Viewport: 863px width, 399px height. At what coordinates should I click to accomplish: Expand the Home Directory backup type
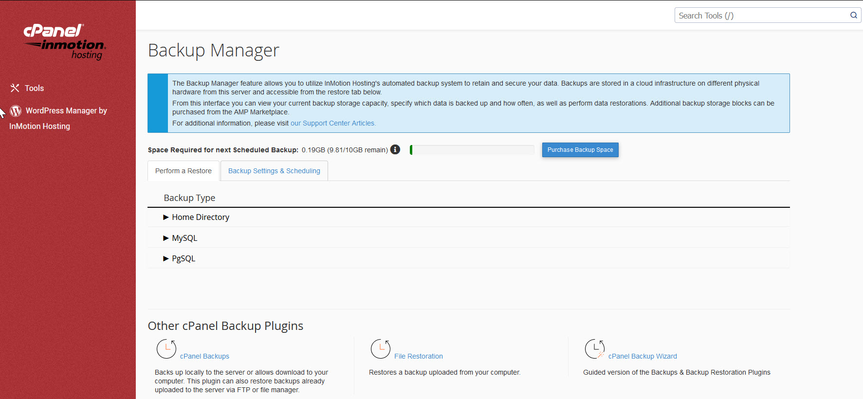[200, 217]
